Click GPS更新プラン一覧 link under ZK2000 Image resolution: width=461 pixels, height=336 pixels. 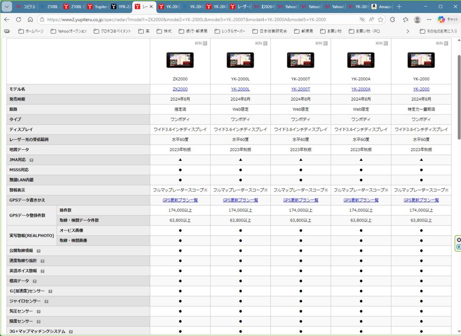tap(180, 200)
